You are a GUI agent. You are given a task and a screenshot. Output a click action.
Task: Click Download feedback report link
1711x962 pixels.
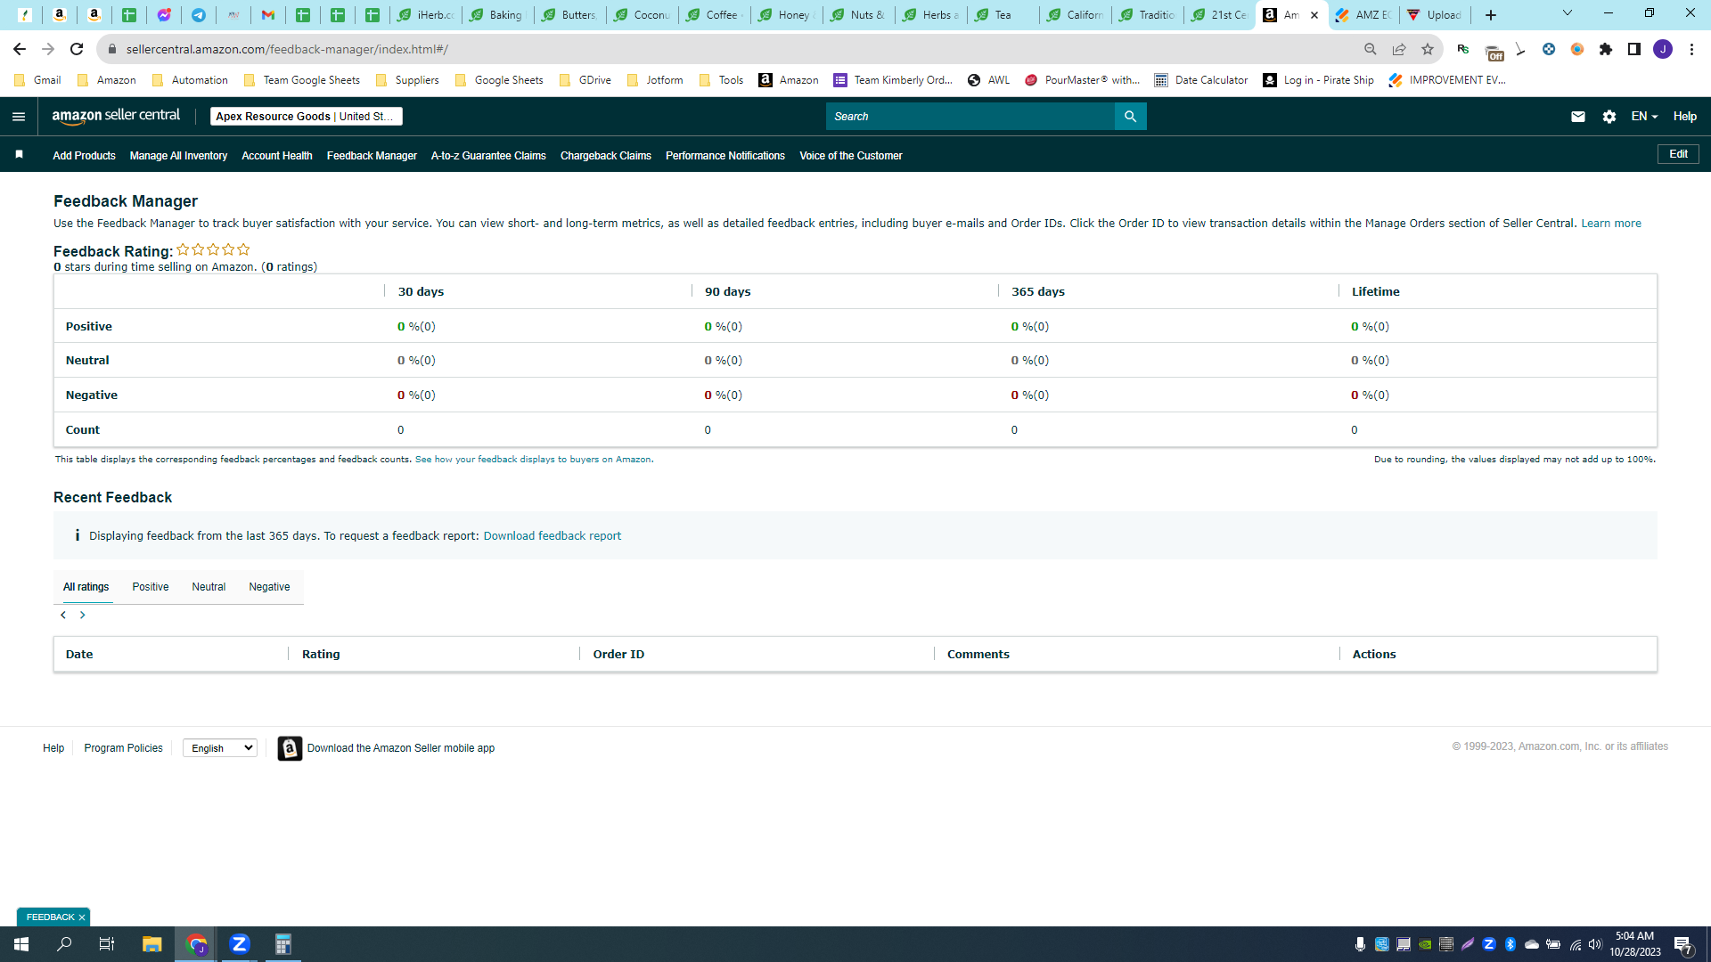coord(553,536)
